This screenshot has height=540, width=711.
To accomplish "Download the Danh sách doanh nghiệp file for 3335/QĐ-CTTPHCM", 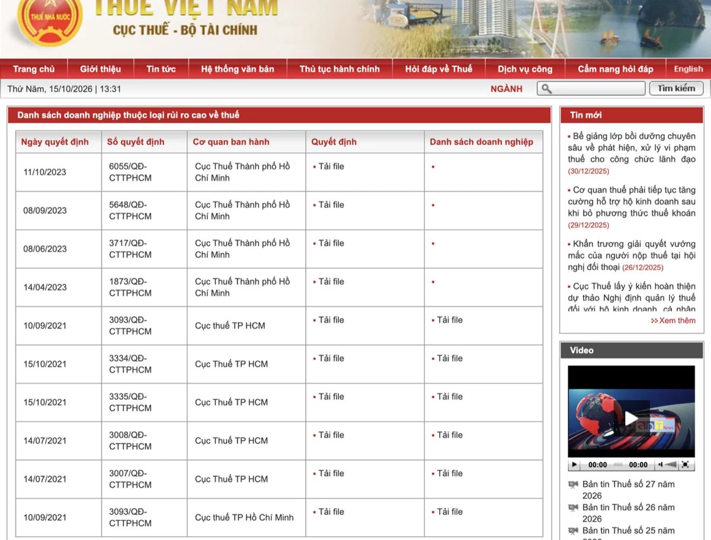I will pyautogui.click(x=450, y=397).
